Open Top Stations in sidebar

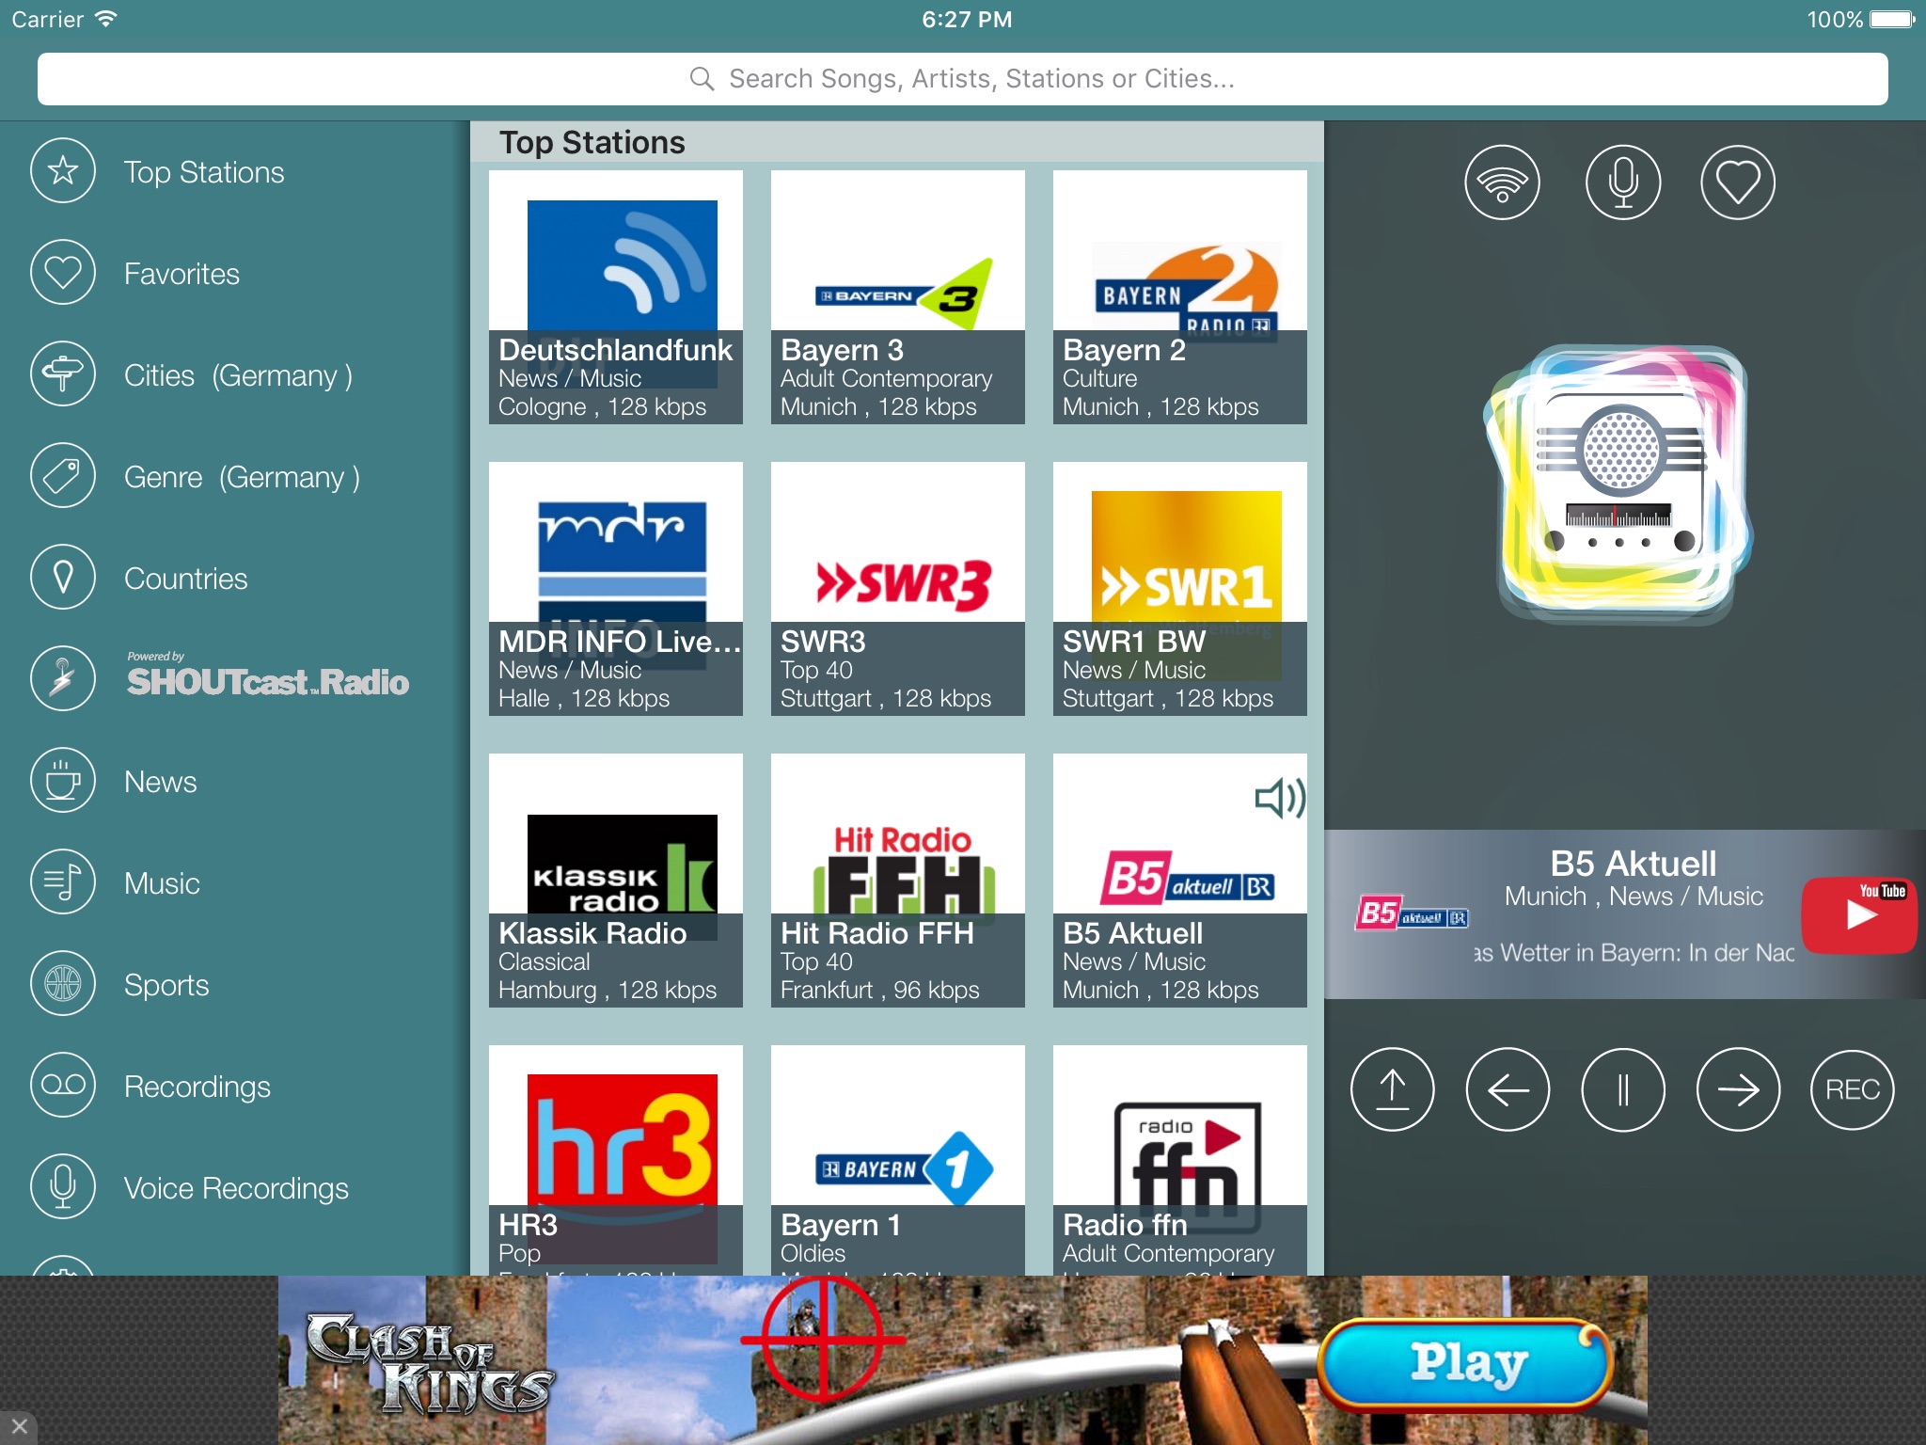[x=203, y=172]
